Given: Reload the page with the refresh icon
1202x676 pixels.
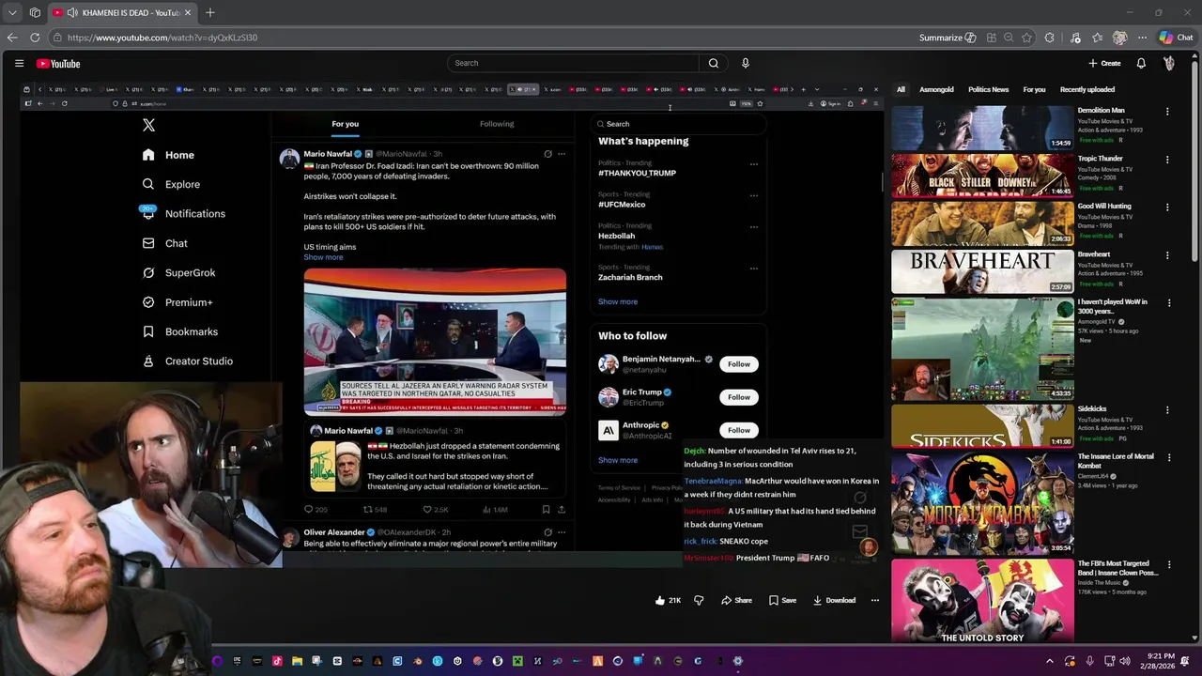Looking at the screenshot, I should (35, 38).
